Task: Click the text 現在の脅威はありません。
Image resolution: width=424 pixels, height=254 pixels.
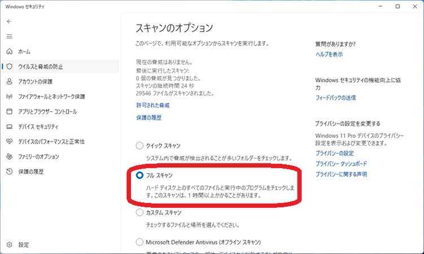Action: pos(164,62)
